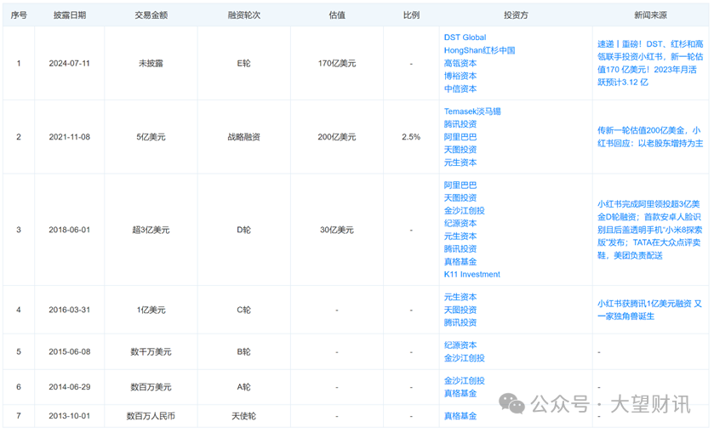Viewport: 714px width, 433px height.
Task: Click 腾讯投资 in the C轮 row
Action: 460,322
